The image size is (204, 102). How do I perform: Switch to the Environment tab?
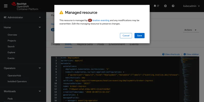[x=117, y=44]
